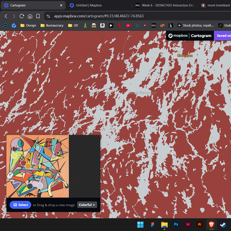Go to the browser home page
This screenshot has height=231, width=231.
point(30,16)
